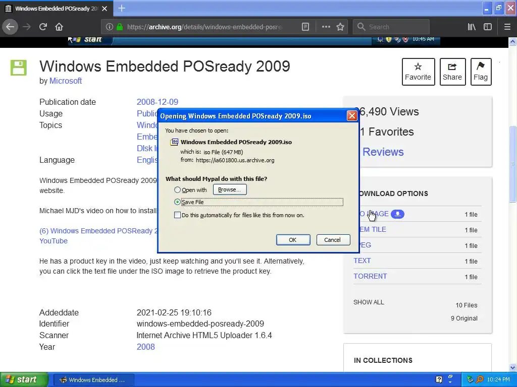Click the Browse... button
The height and width of the screenshot is (387, 517).
[x=230, y=189]
